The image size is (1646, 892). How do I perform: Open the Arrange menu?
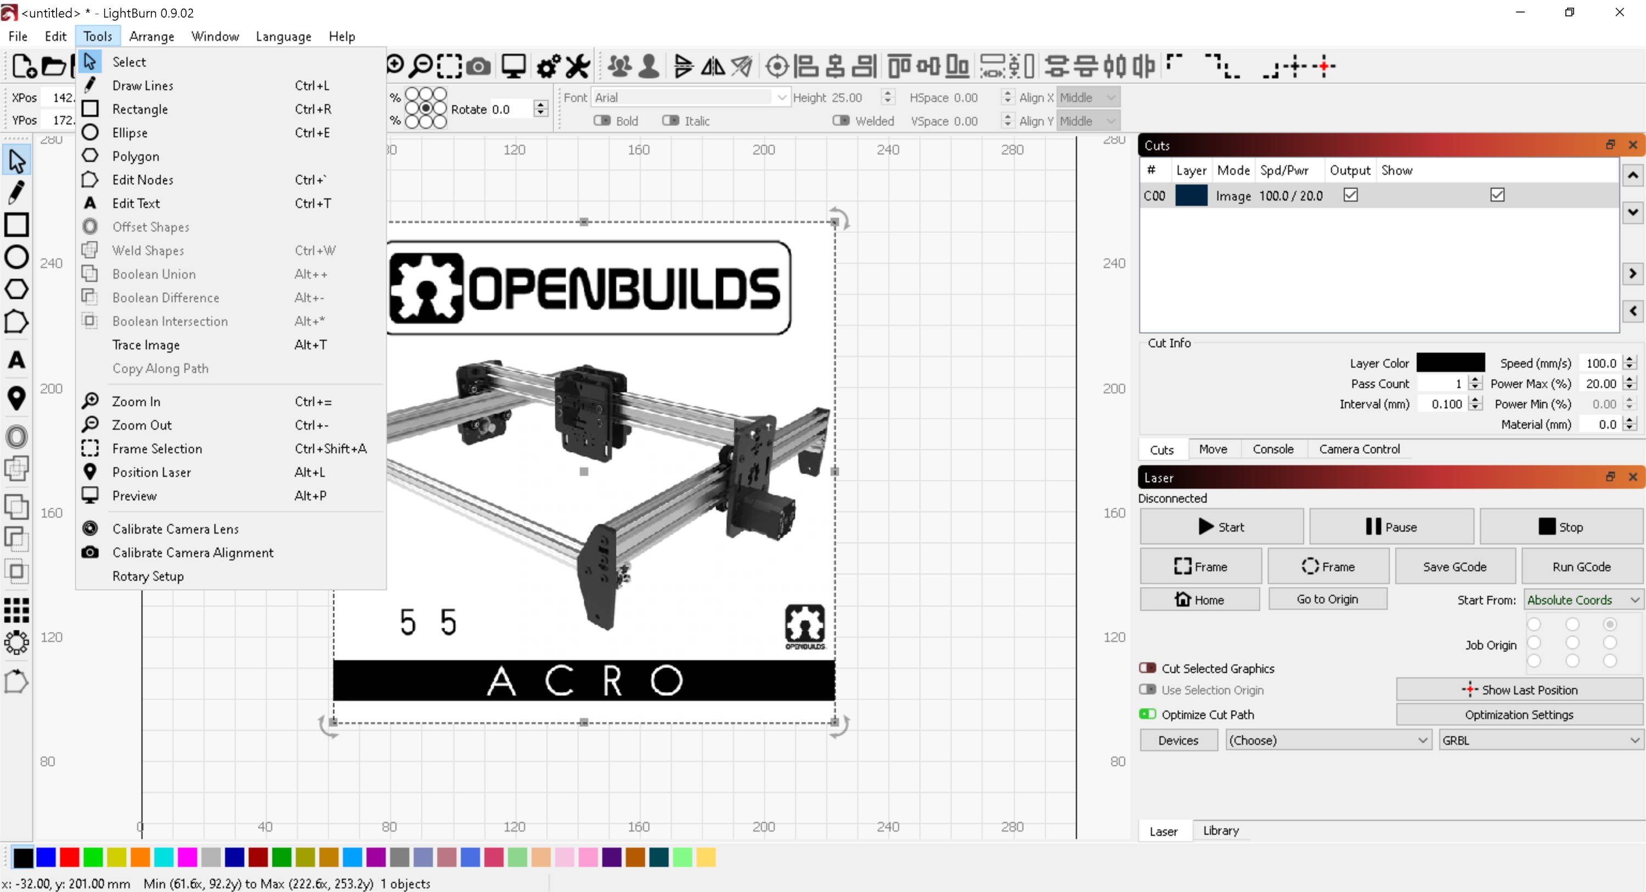pos(151,36)
